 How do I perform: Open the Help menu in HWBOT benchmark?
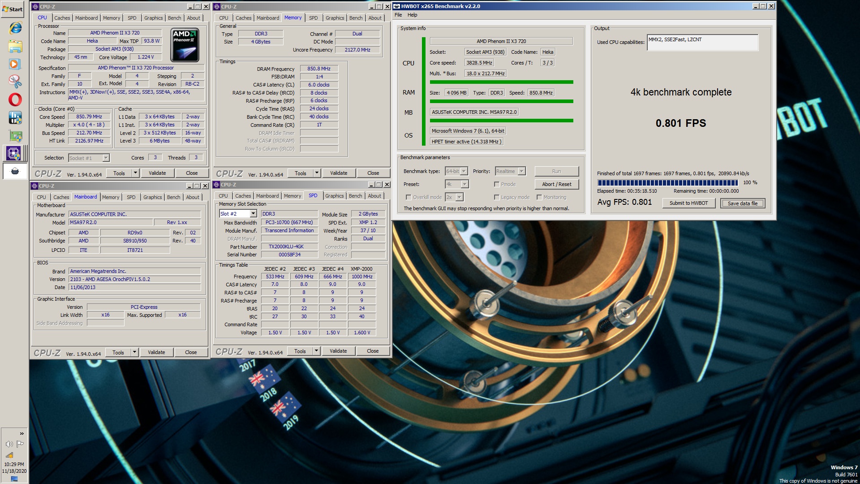(x=412, y=15)
